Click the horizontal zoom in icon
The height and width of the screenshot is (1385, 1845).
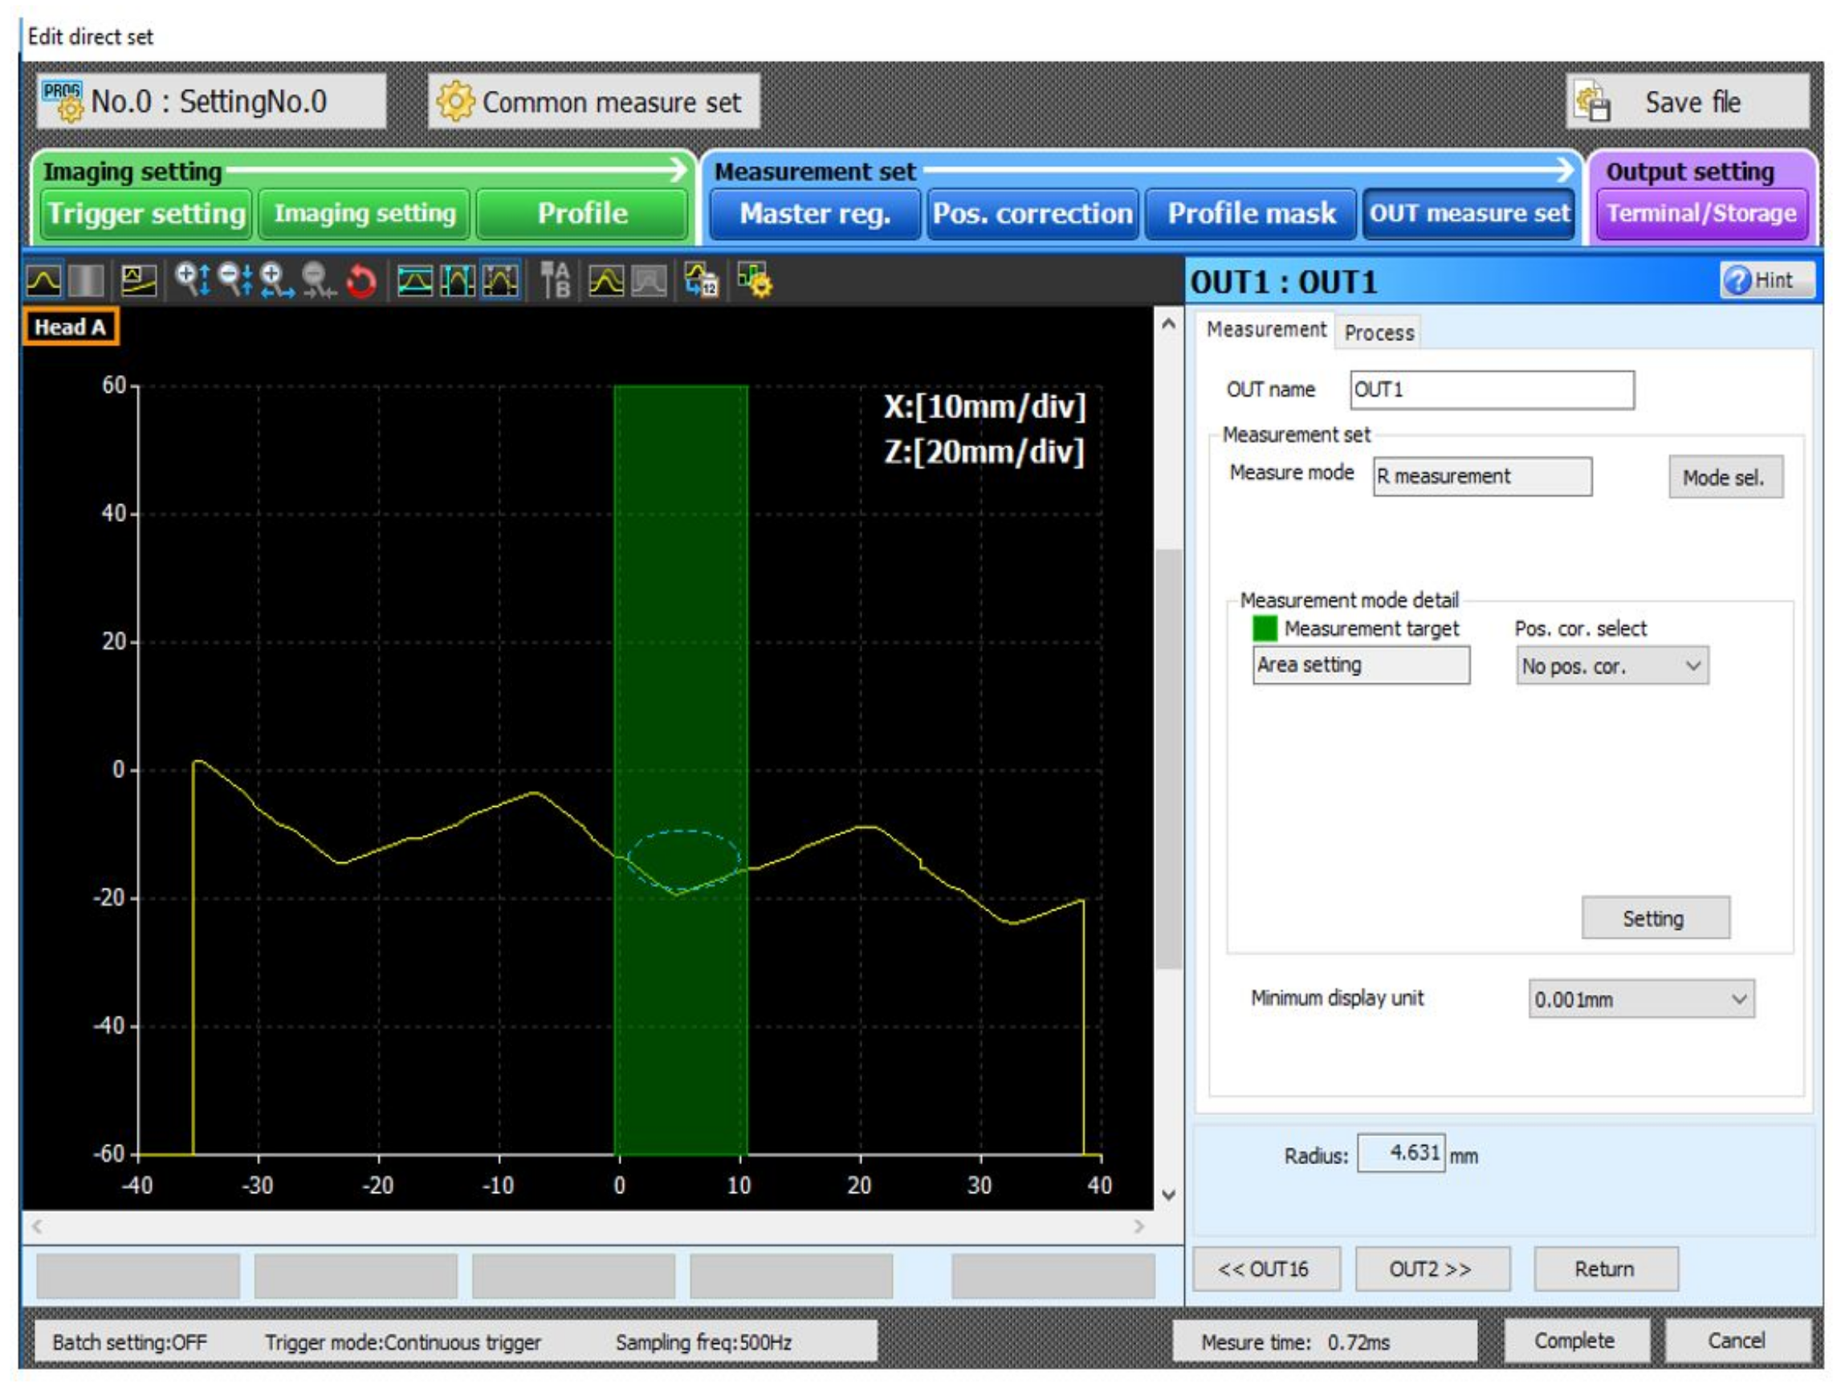[276, 280]
